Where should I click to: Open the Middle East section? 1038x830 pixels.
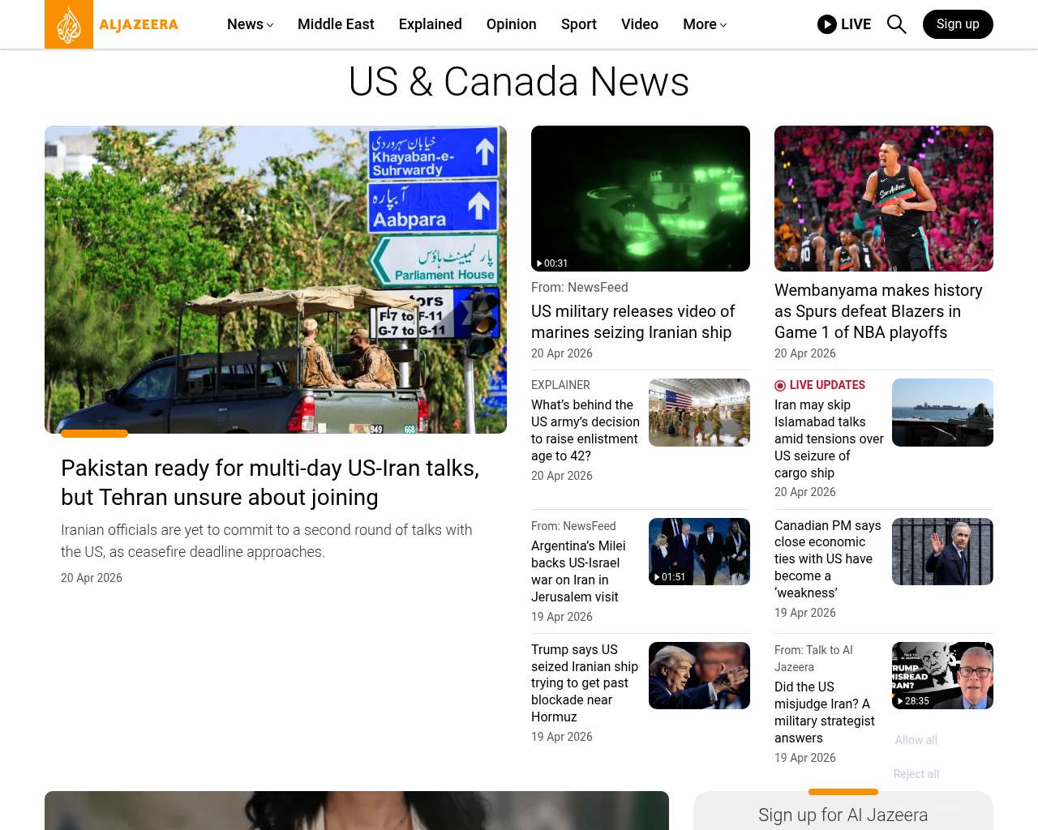(x=336, y=24)
